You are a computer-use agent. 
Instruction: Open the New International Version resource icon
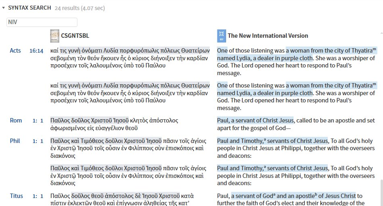tap(222, 36)
